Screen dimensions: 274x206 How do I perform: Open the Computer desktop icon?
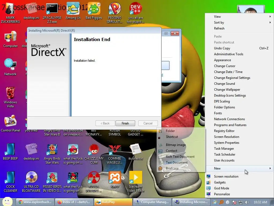(10, 39)
